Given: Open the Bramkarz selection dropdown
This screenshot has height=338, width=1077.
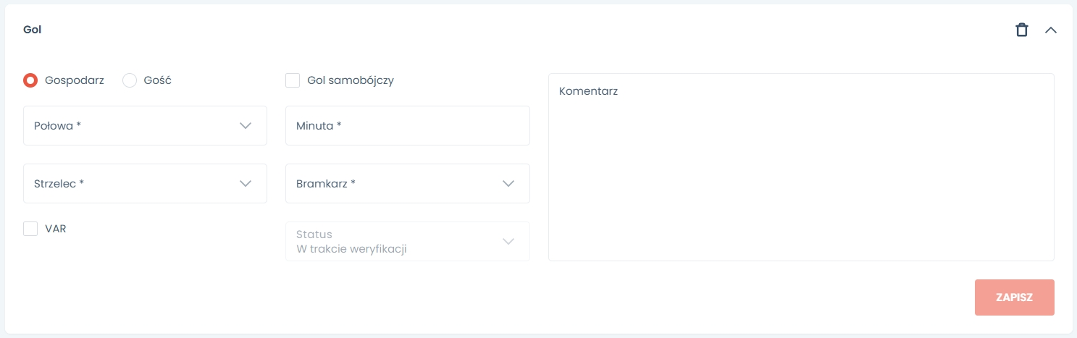Looking at the screenshot, I should click(407, 184).
